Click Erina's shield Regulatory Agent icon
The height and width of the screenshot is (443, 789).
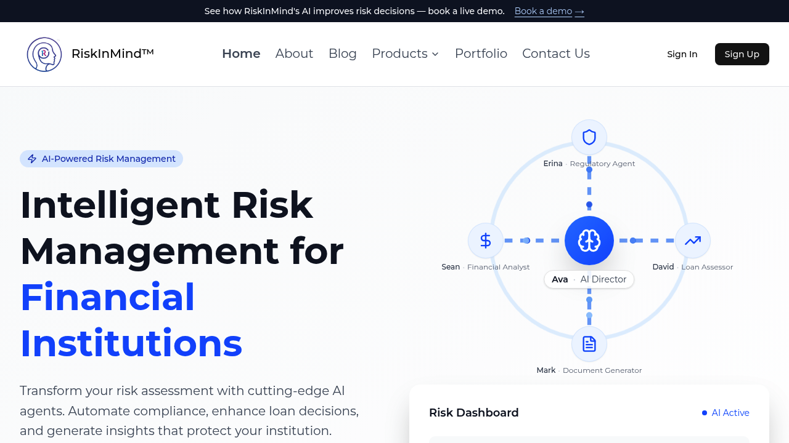click(589, 137)
